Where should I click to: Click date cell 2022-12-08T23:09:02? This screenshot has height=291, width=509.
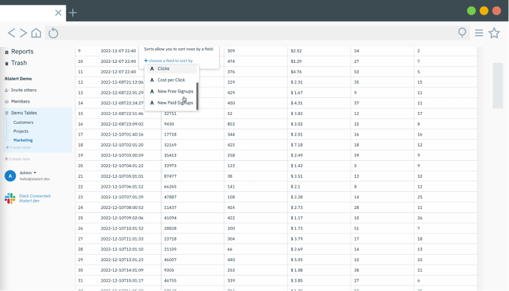point(122,124)
